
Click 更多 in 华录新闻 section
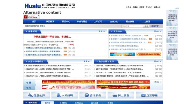pyautogui.click(x=102, y=31)
